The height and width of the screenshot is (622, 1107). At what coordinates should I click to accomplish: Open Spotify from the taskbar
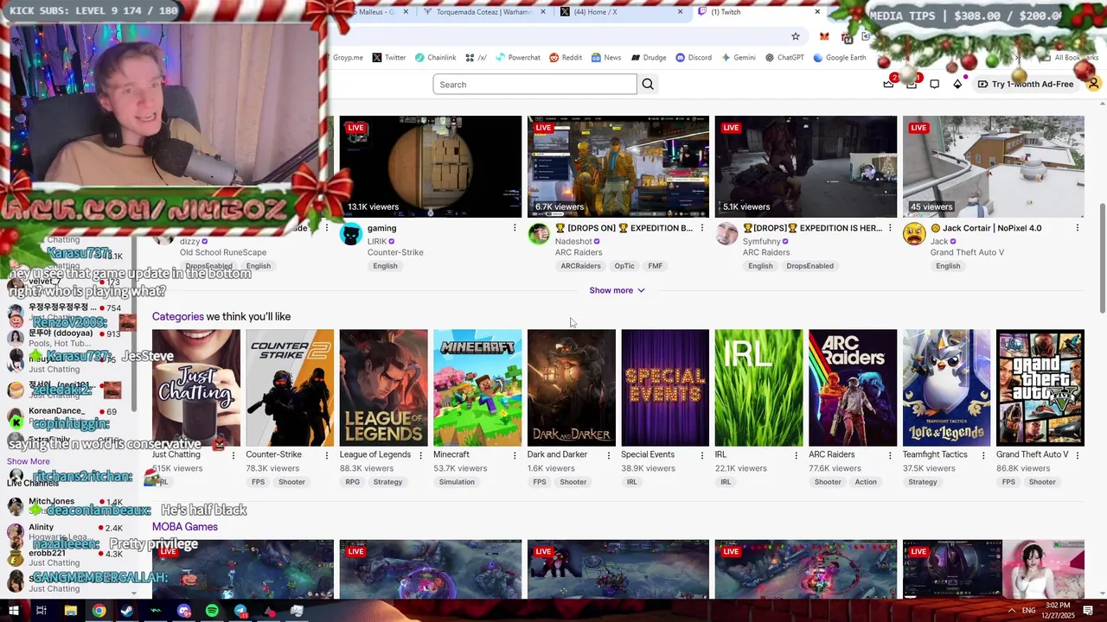(212, 611)
